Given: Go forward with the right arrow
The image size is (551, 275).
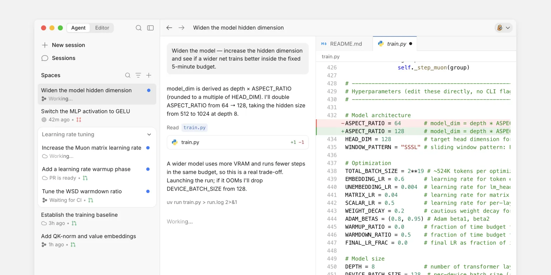Looking at the screenshot, I should pos(181,28).
